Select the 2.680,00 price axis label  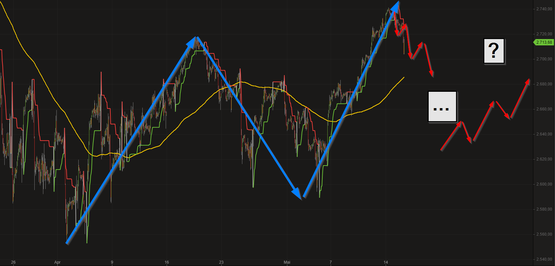pyautogui.click(x=544, y=84)
